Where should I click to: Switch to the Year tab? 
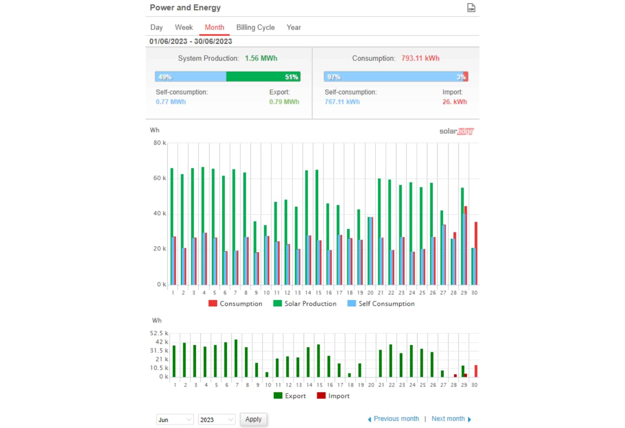(293, 27)
